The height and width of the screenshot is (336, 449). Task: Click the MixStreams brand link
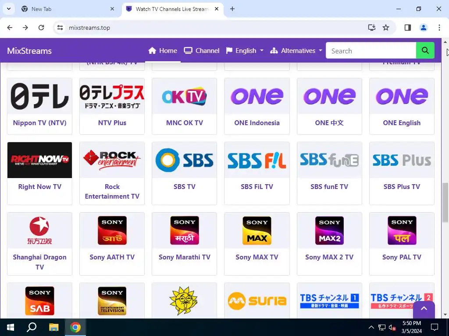[29, 51]
